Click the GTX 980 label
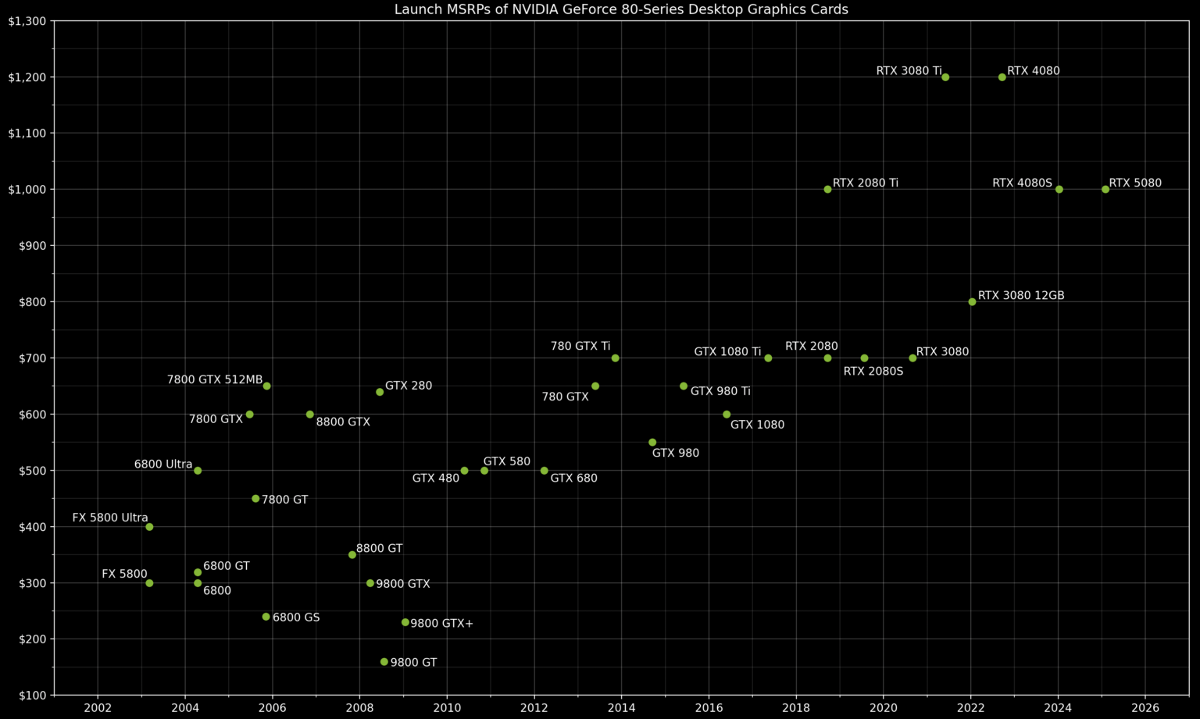 [676, 454]
